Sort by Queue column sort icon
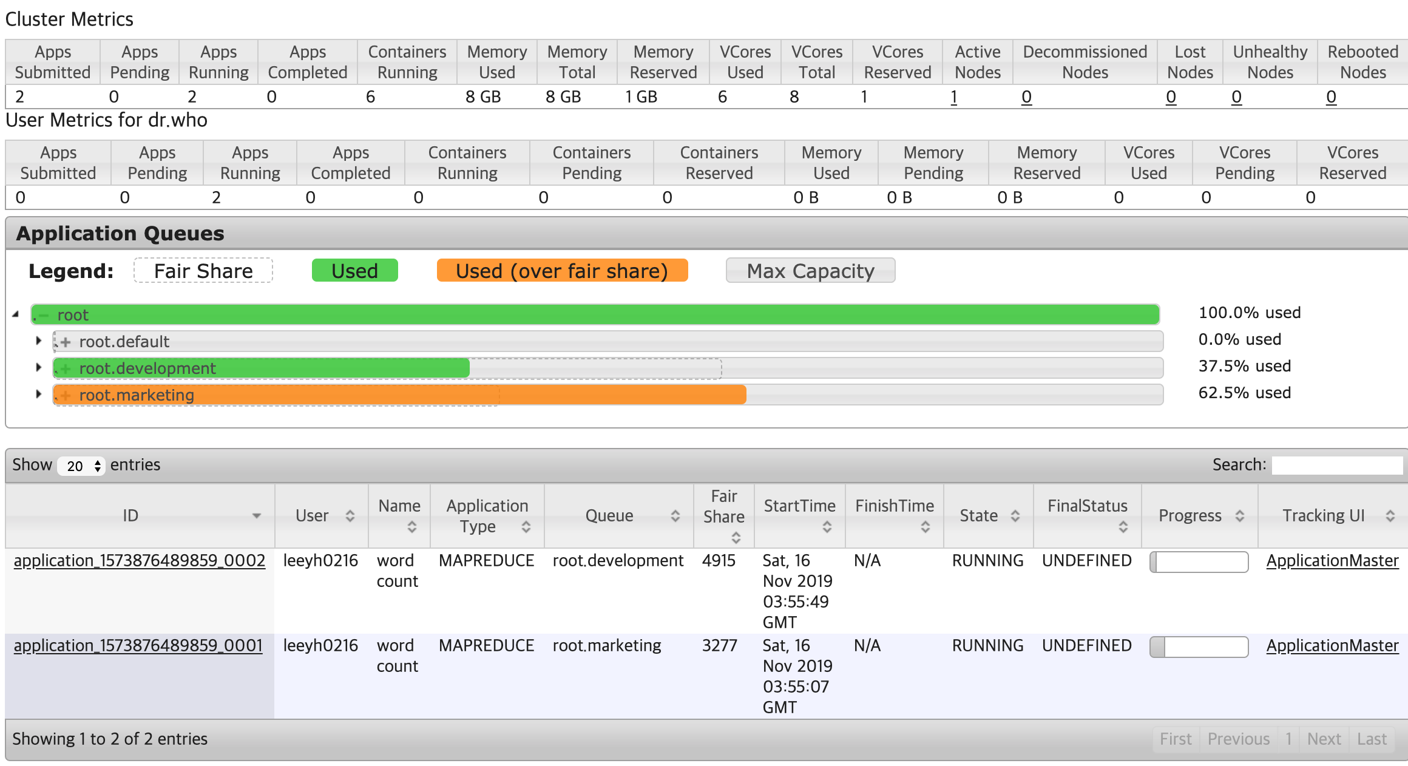 675,516
